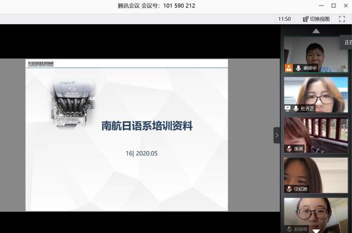
Task: Click the microphone icon on the top video tile
Action: click(298, 68)
